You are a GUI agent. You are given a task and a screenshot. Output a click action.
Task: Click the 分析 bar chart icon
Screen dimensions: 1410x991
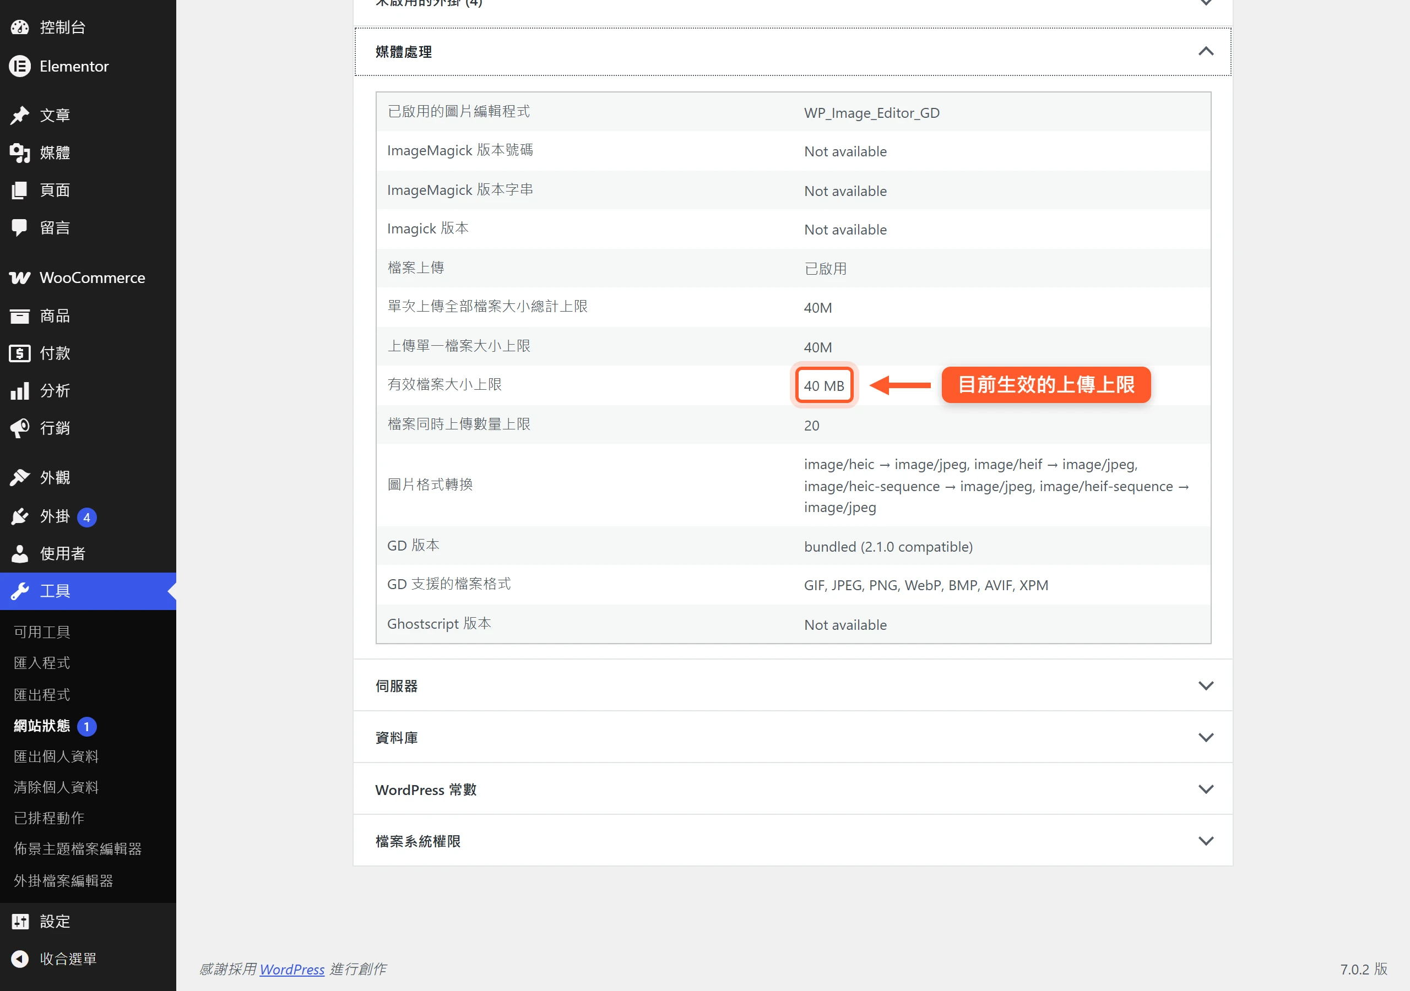click(20, 391)
